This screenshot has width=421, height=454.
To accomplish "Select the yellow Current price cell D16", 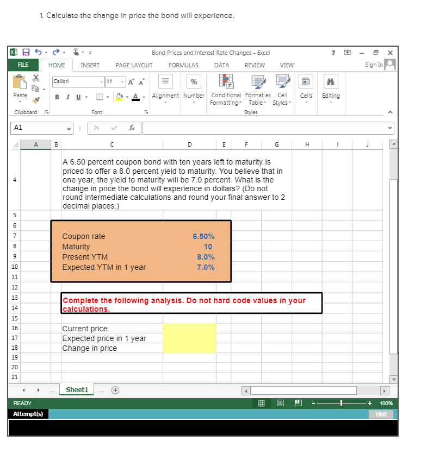I will [x=190, y=329].
